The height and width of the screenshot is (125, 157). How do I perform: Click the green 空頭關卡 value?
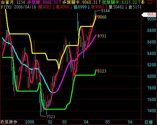[121, 2]
